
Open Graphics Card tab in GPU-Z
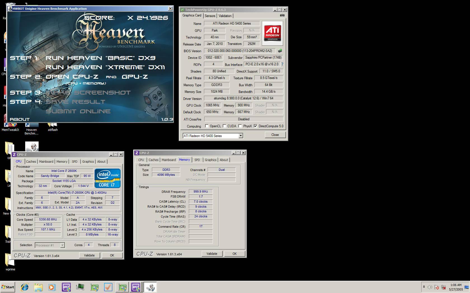[192, 15]
